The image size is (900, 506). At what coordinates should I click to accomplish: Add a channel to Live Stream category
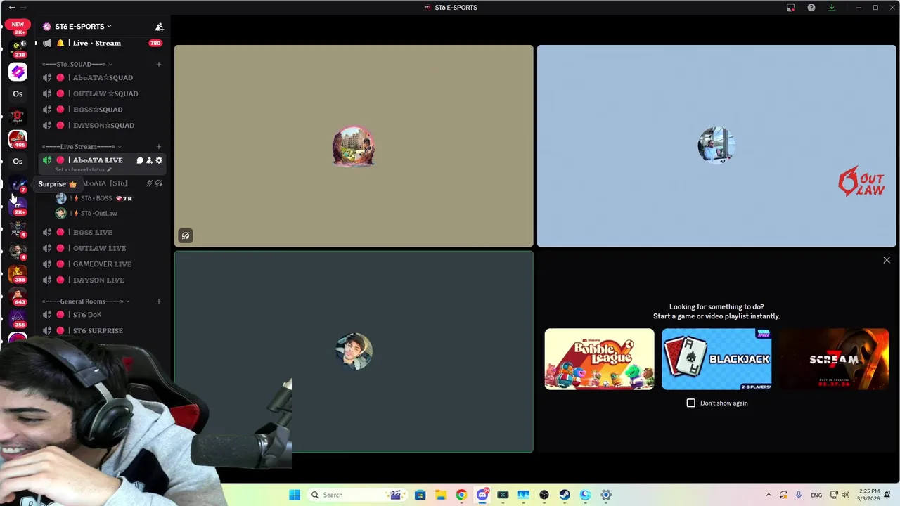click(x=158, y=147)
